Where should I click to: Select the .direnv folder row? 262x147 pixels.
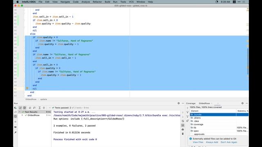click(219, 118)
